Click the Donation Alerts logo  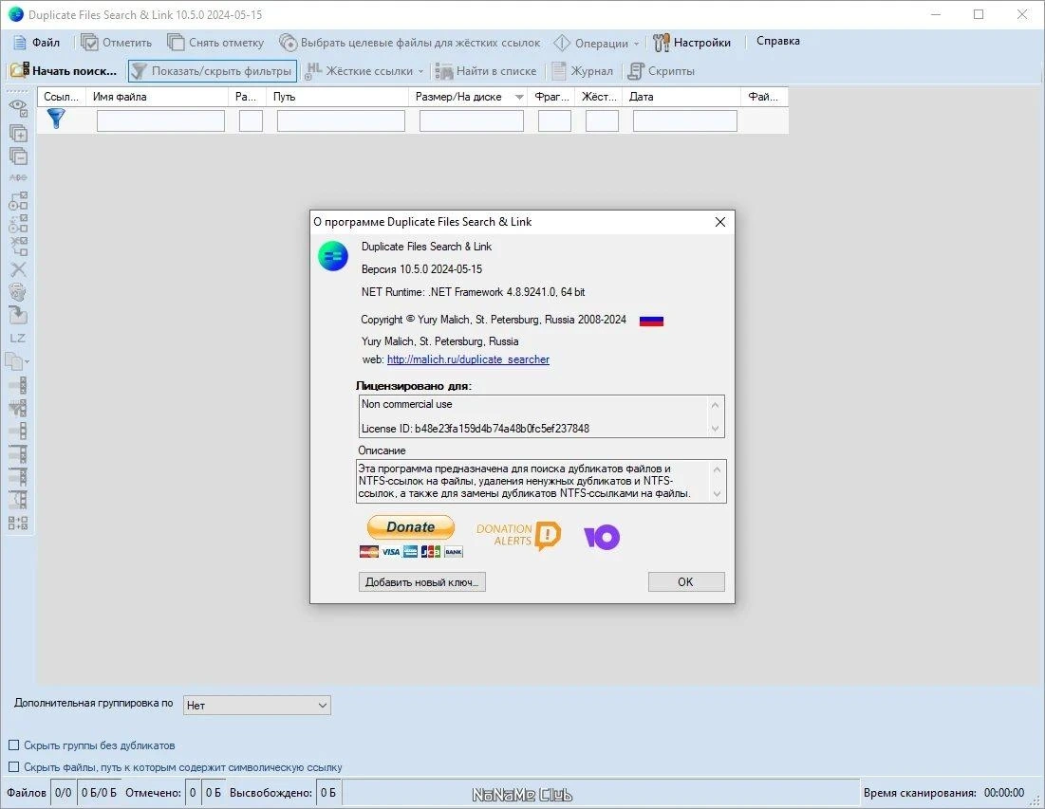tap(518, 535)
